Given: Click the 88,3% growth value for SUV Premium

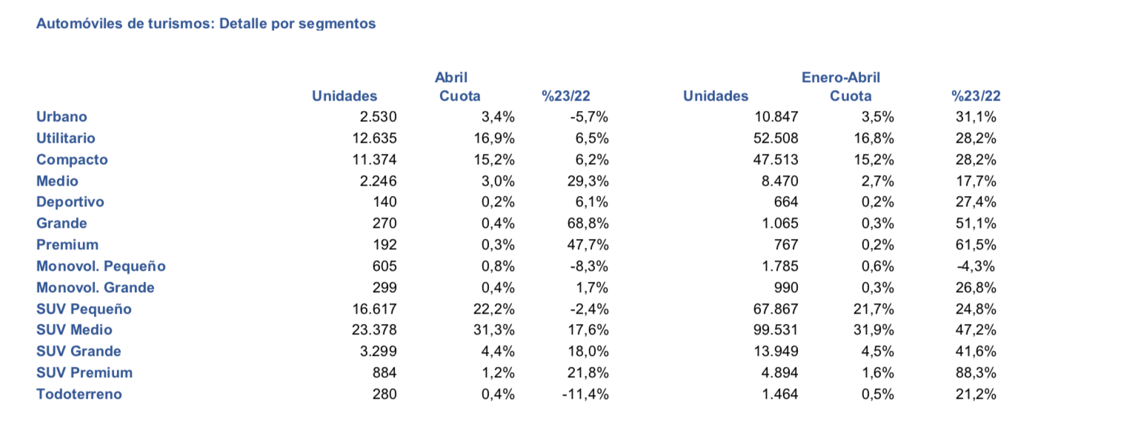Looking at the screenshot, I should point(976,373).
